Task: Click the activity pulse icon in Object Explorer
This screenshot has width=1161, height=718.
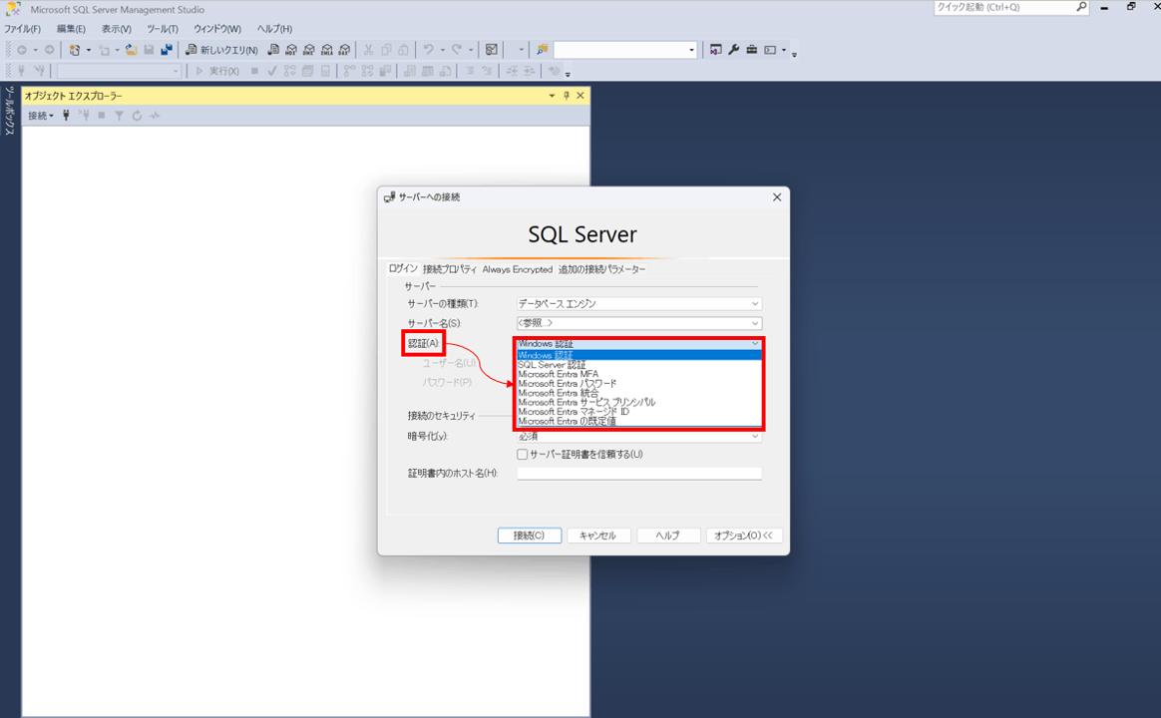Action: [155, 116]
